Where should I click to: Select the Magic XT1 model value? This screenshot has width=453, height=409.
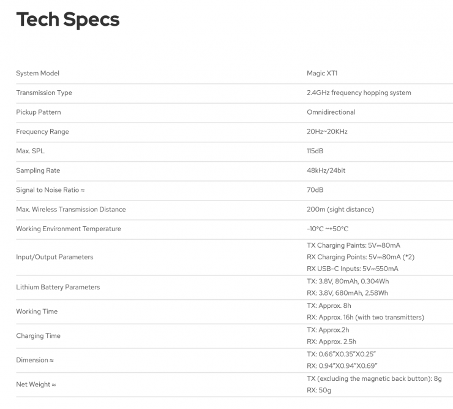pos(322,74)
